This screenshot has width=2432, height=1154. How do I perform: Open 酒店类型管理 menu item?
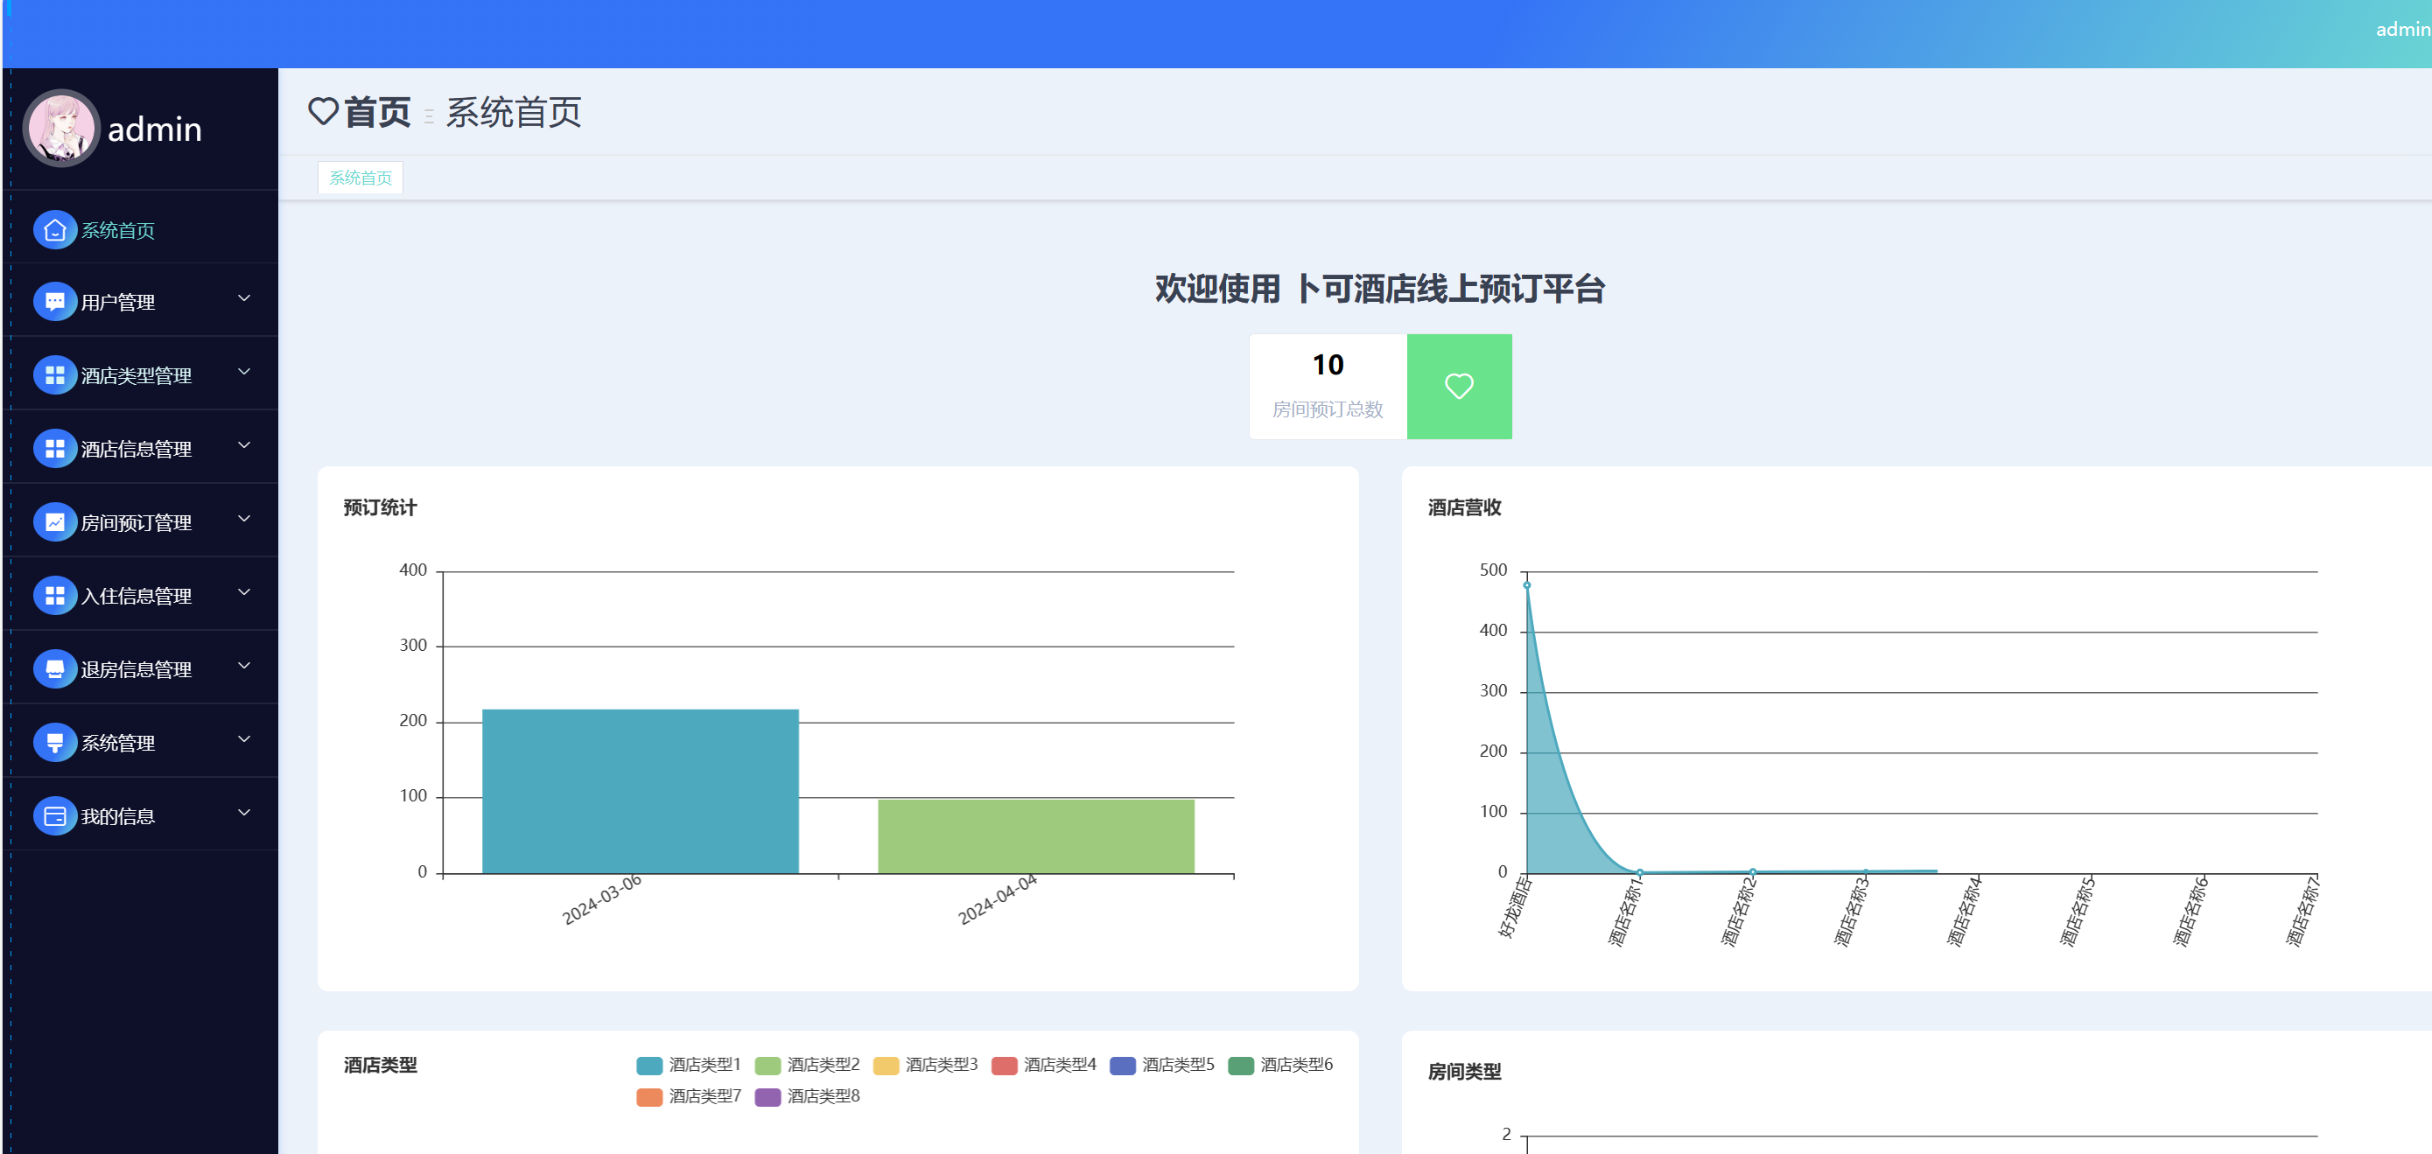(x=136, y=375)
